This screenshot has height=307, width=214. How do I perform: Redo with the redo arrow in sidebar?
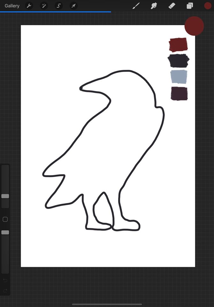[x=5, y=290]
